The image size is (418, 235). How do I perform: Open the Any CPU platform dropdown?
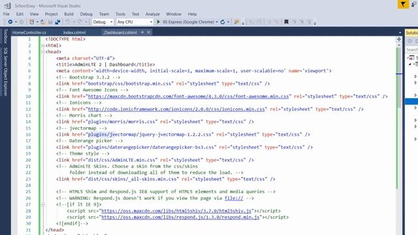(x=135, y=22)
